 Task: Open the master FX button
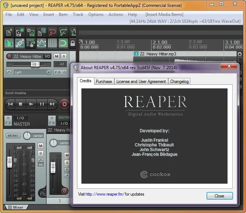[x=8, y=123]
